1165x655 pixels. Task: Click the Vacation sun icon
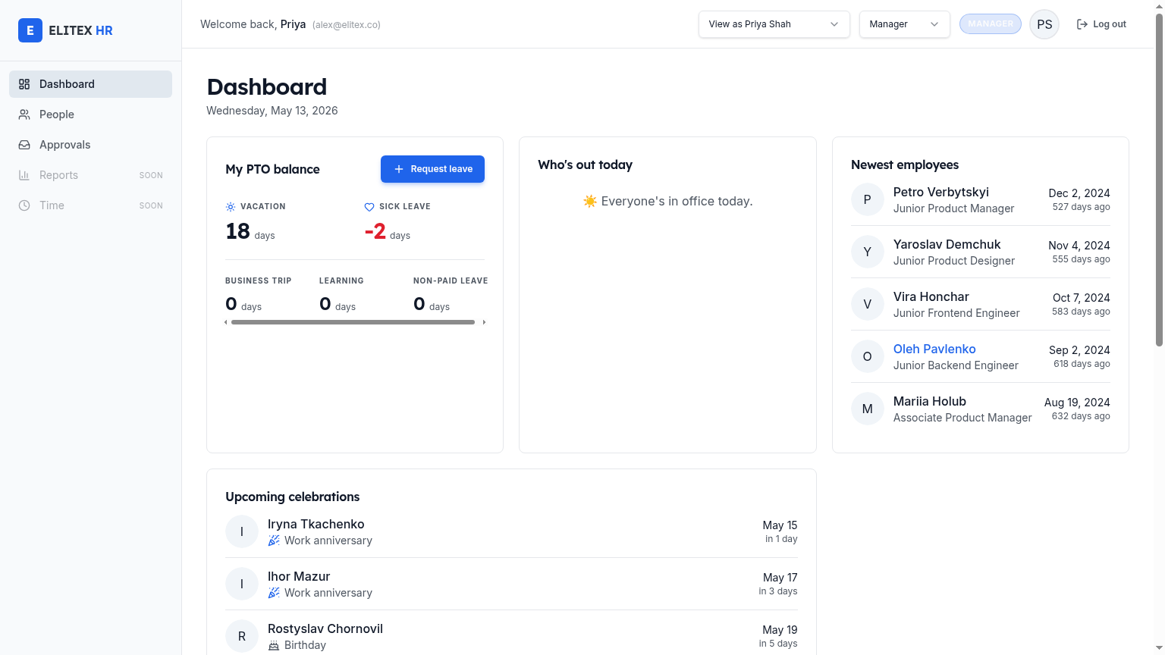(x=231, y=206)
